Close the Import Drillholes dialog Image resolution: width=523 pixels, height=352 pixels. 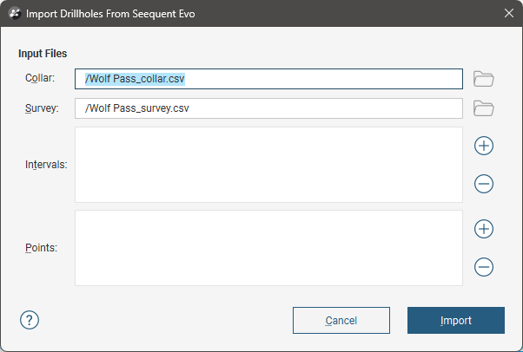tap(508, 13)
